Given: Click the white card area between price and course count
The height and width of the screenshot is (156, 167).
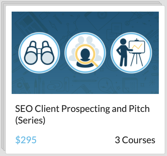Looking at the screenshot, I should pos(76,140).
